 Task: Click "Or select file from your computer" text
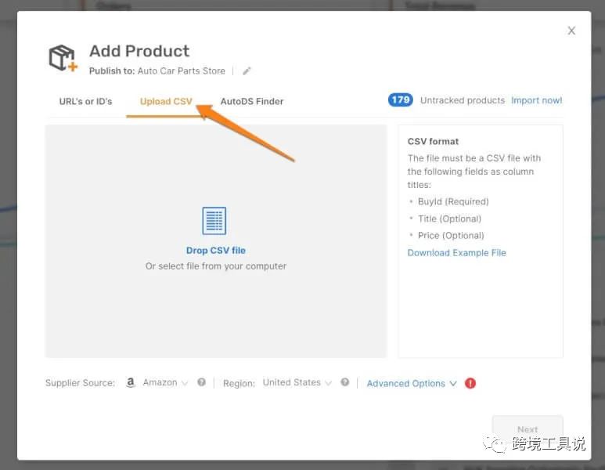point(216,266)
